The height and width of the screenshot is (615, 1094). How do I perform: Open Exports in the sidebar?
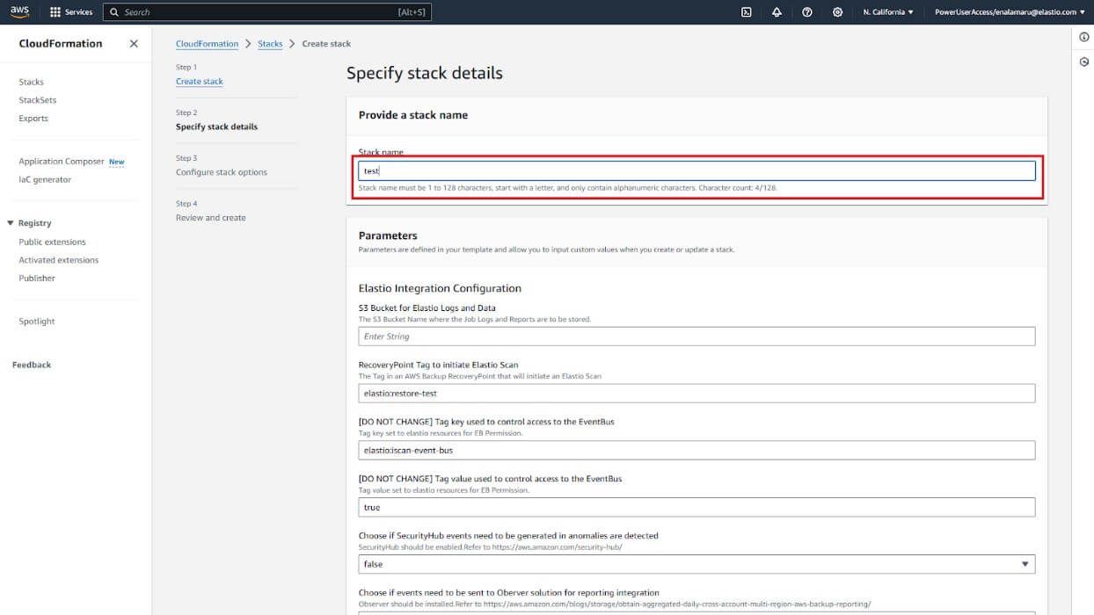point(33,119)
